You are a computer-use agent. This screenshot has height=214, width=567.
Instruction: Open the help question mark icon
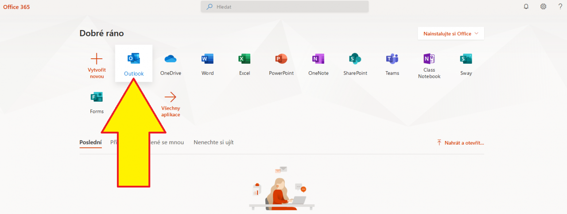coord(560,7)
